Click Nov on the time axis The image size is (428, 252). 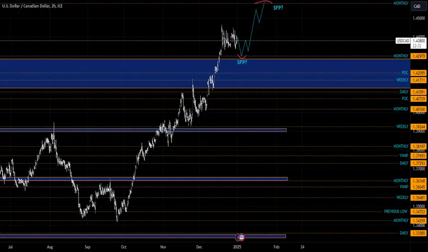pos(163,247)
